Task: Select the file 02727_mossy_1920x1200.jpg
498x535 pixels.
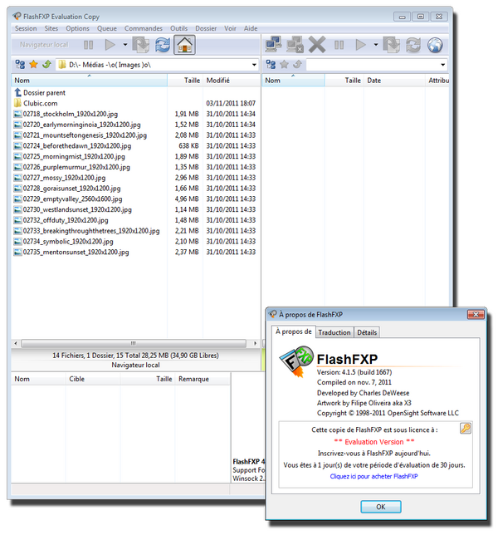Action: (64, 178)
